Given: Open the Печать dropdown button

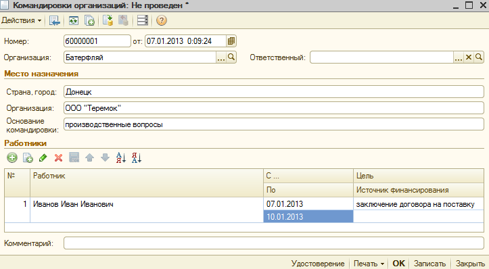Looking at the screenshot, I should pos(369,264).
